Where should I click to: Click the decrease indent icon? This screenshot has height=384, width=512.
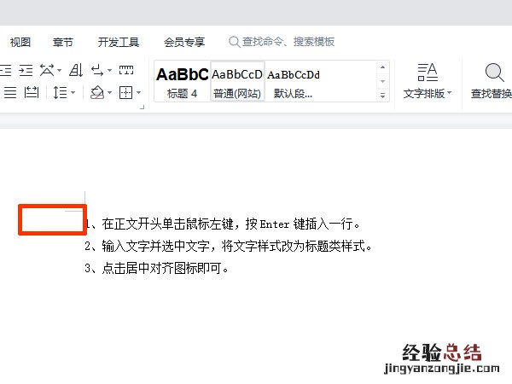5,70
